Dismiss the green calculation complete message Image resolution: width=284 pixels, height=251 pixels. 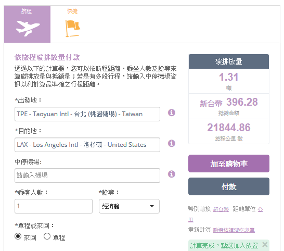coord(265,245)
